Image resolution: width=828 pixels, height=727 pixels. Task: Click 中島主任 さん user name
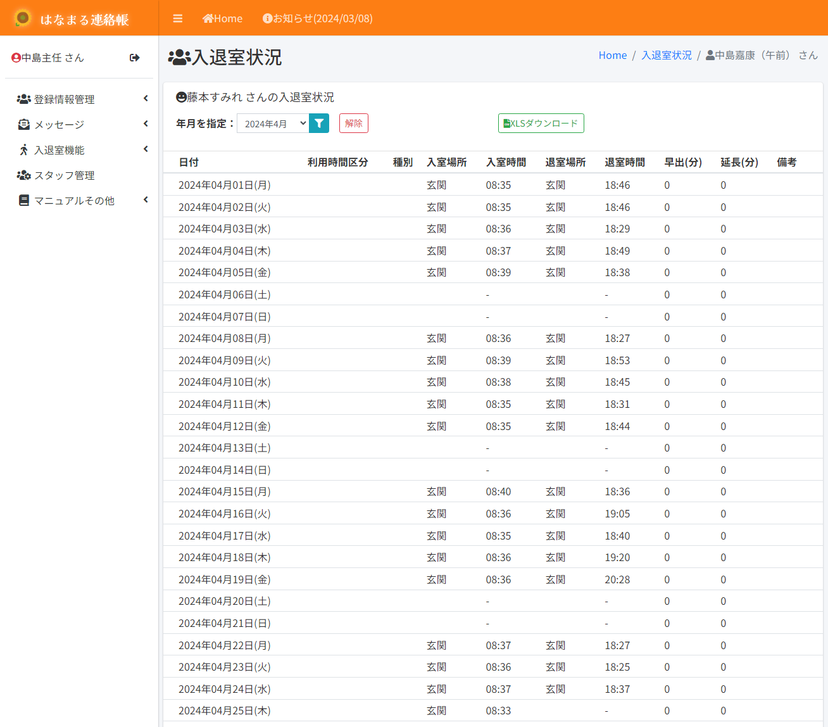point(53,58)
